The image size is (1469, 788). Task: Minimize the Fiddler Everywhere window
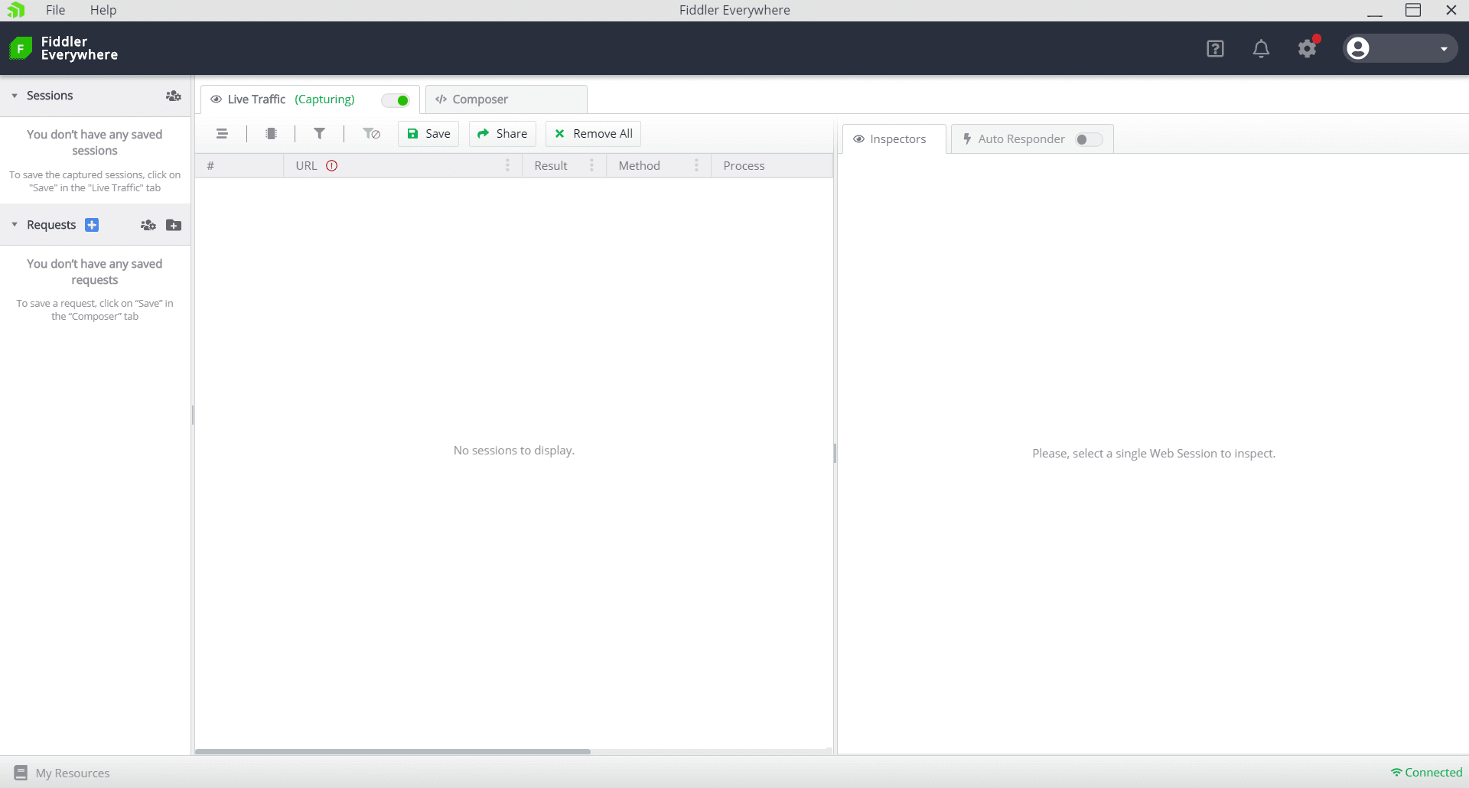(1375, 10)
